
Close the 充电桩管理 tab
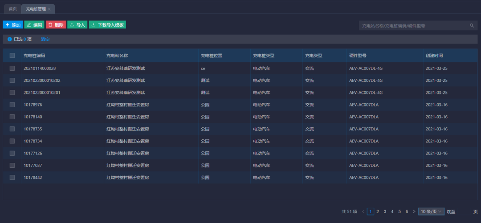tap(49, 9)
